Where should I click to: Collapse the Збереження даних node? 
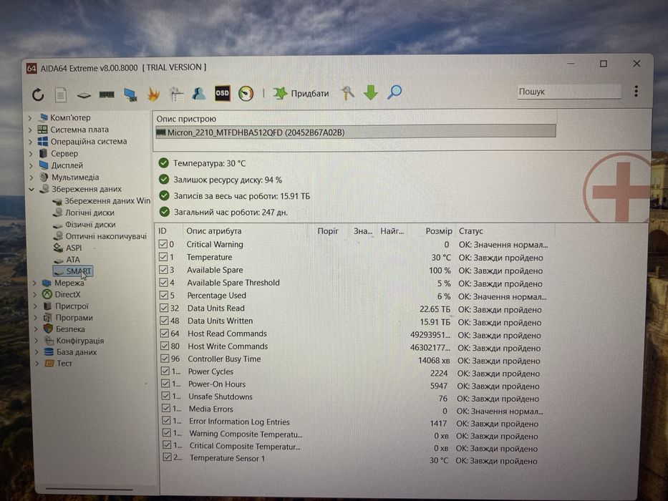click(x=32, y=190)
